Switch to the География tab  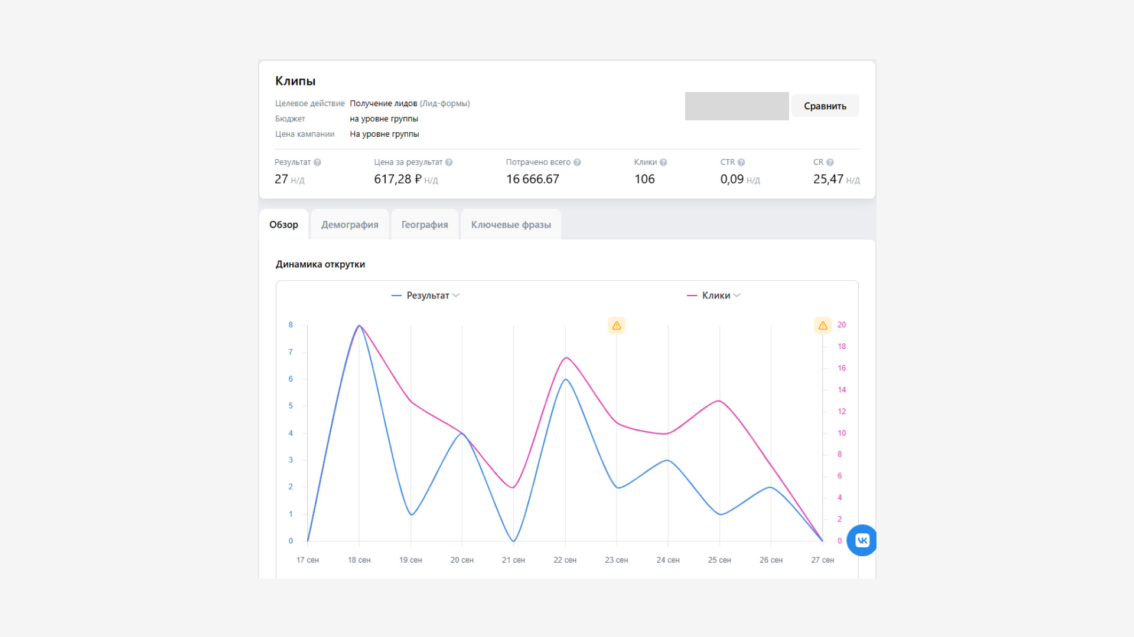pos(425,225)
